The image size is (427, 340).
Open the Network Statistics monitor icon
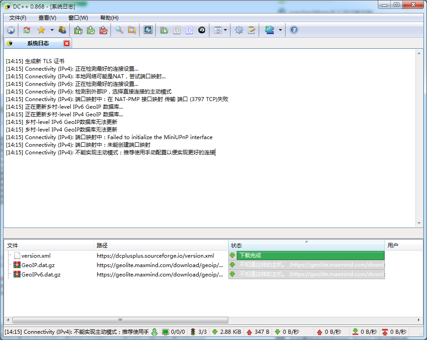[x=148, y=30]
